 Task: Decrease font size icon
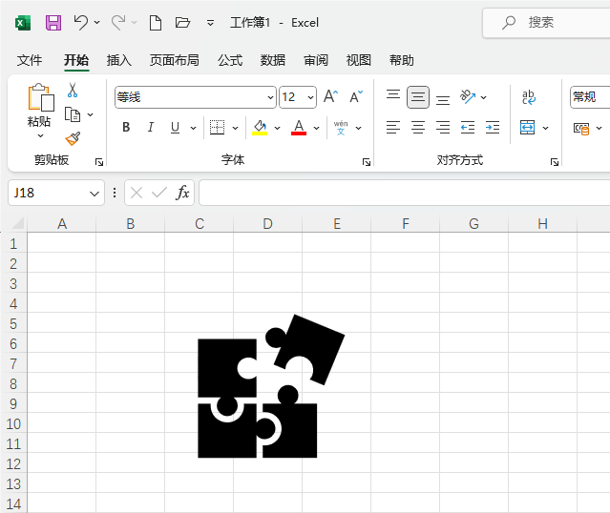[356, 96]
